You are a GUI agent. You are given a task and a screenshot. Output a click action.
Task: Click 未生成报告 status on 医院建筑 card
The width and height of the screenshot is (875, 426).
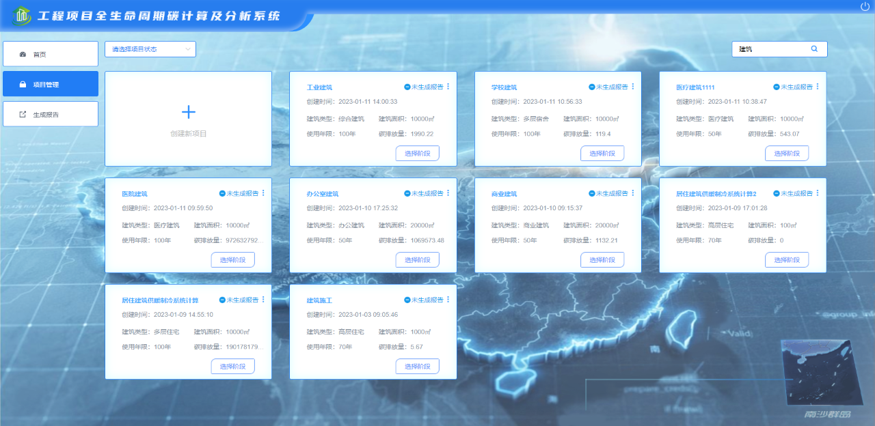point(239,193)
